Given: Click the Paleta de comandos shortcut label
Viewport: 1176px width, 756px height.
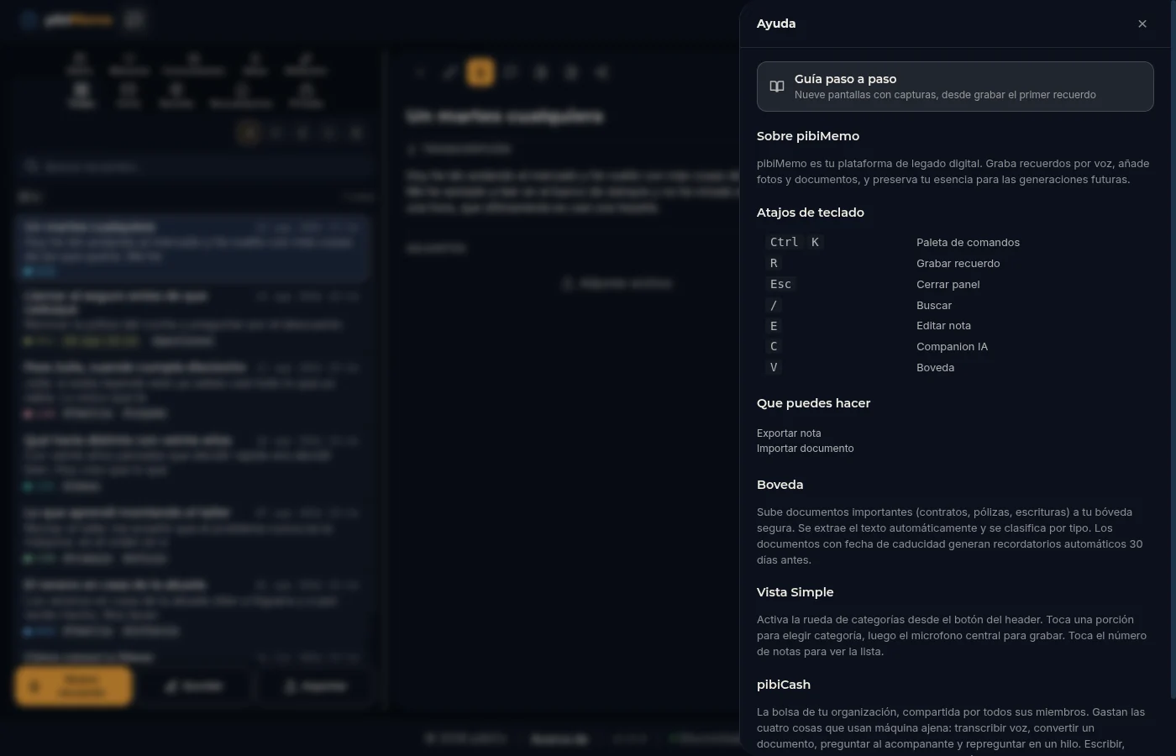Looking at the screenshot, I should click(x=968, y=243).
